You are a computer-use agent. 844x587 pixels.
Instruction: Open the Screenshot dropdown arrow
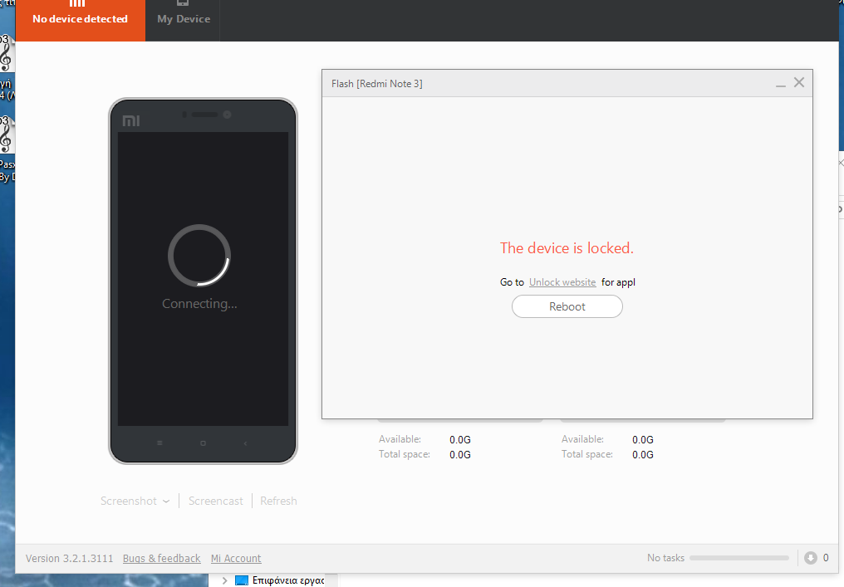coord(166,501)
